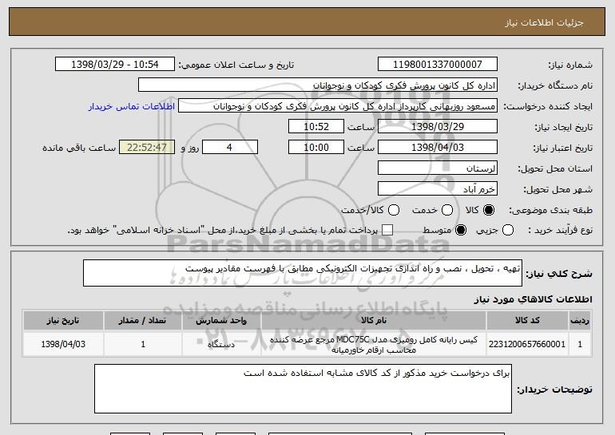Choose the جزیی purchase process option

(x=507, y=230)
